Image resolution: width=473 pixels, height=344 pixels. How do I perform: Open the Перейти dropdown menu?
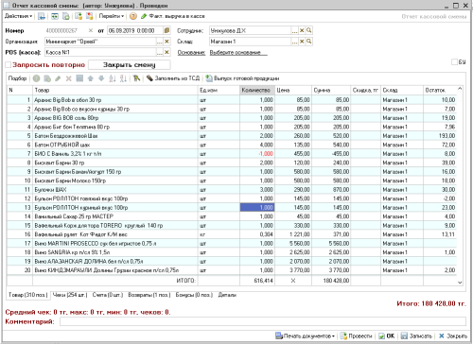[112, 16]
